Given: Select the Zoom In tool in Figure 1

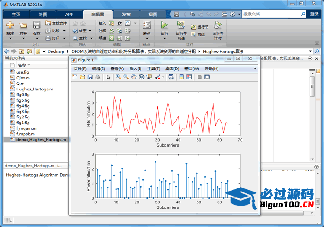Looking at the screenshot, I should point(118,77).
